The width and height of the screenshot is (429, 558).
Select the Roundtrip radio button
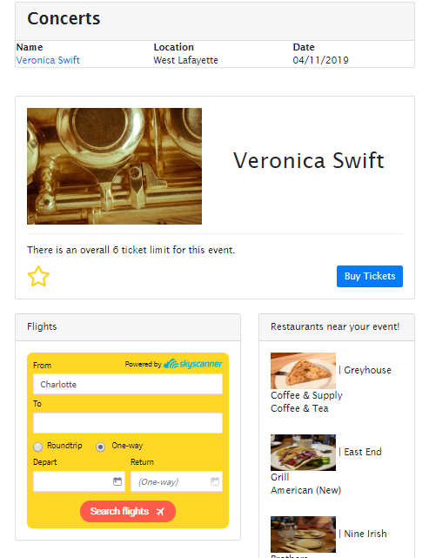click(37, 447)
